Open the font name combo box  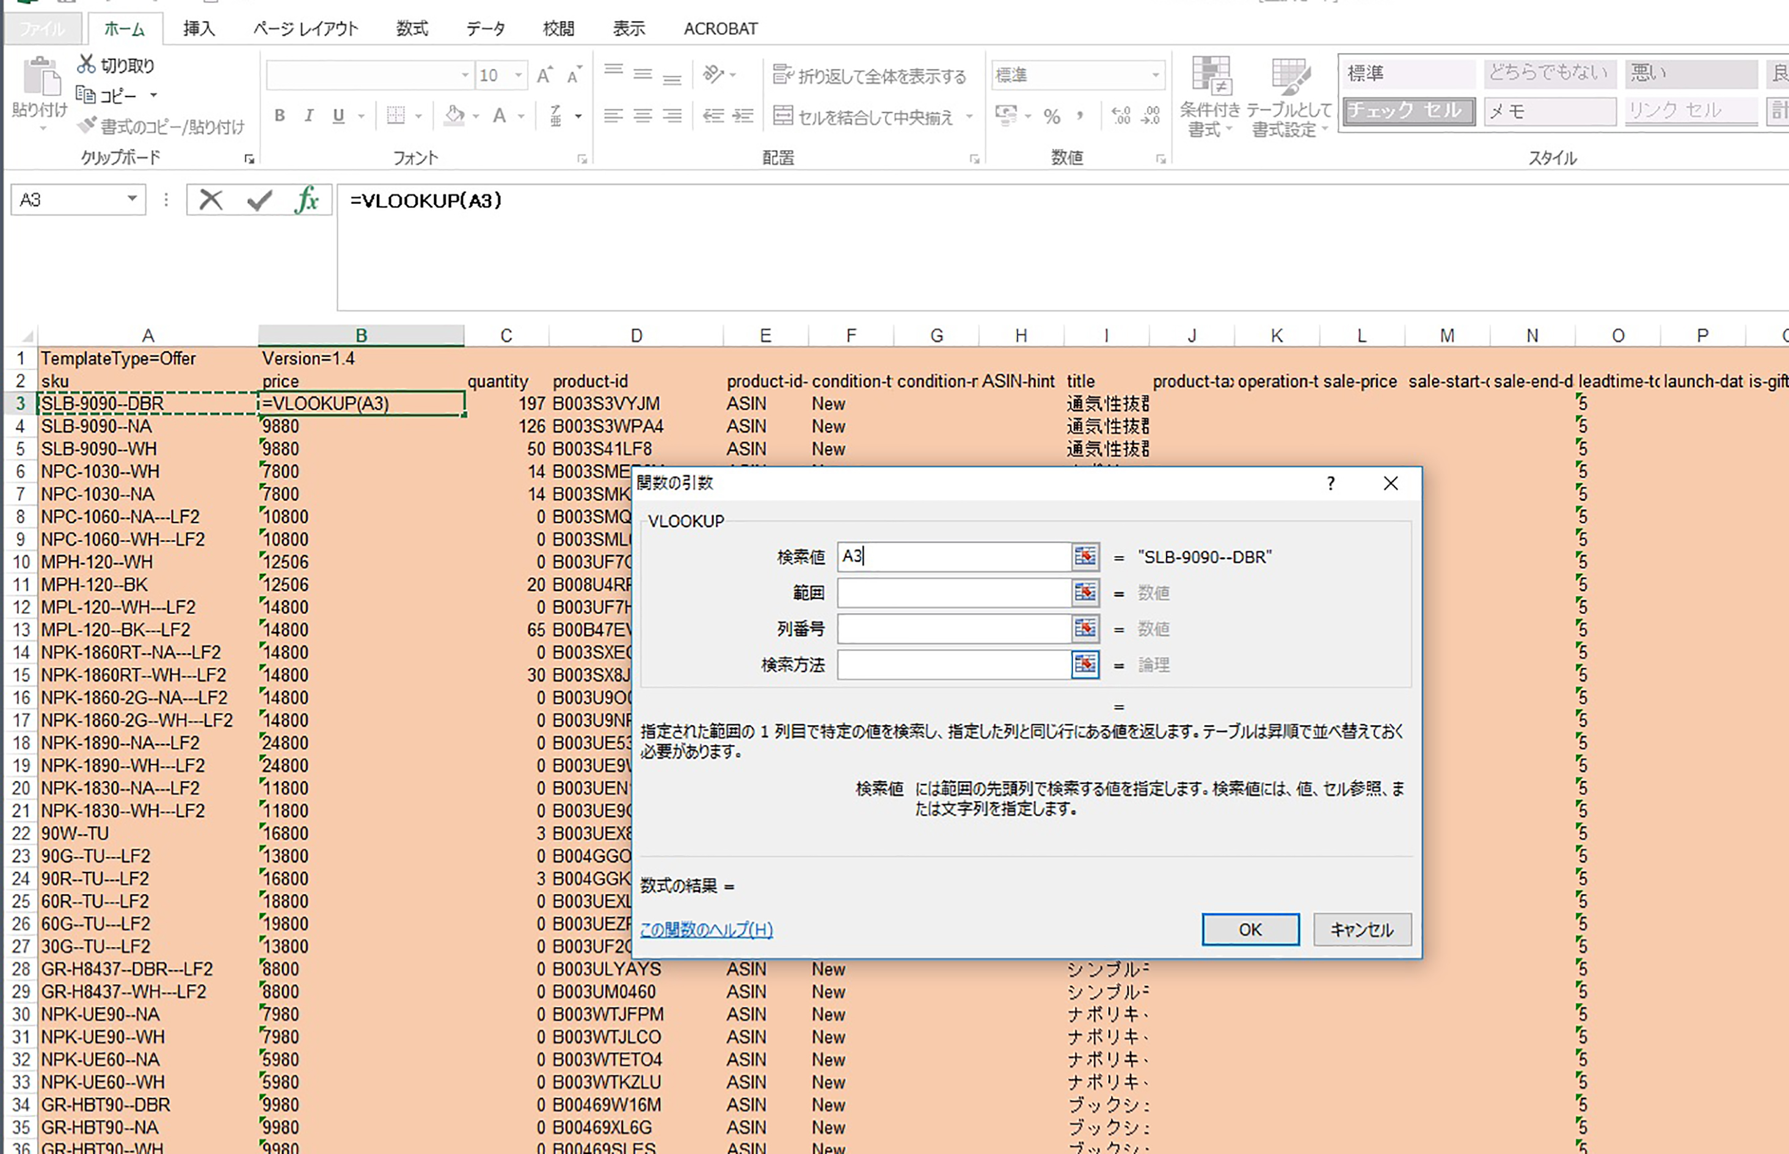pyautogui.click(x=370, y=75)
